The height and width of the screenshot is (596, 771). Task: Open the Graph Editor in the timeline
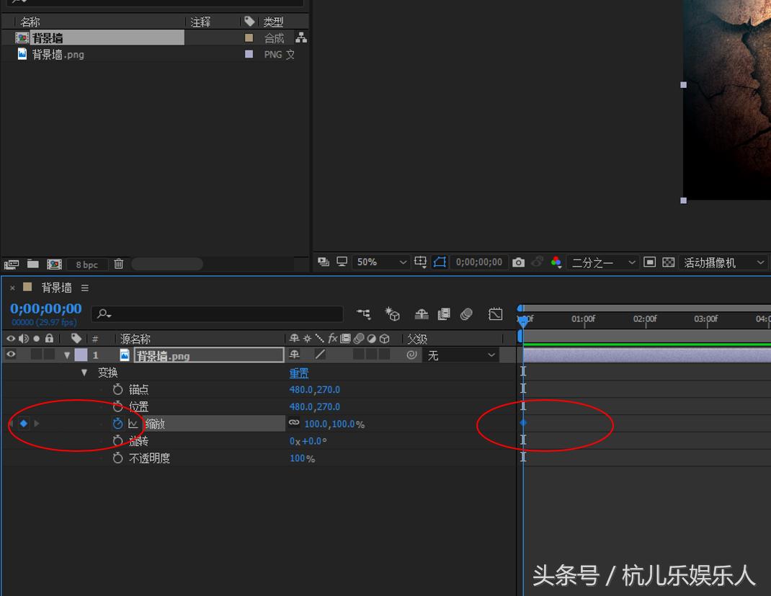pos(495,314)
